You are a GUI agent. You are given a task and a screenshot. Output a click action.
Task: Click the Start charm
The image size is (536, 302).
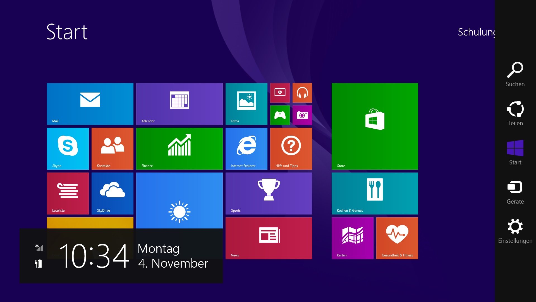[515, 153]
